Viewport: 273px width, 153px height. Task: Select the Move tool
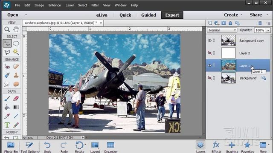coord(7,43)
